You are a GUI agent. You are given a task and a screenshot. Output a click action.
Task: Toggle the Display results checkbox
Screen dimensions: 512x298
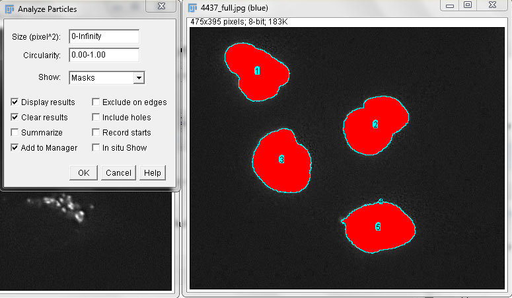tap(15, 102)
